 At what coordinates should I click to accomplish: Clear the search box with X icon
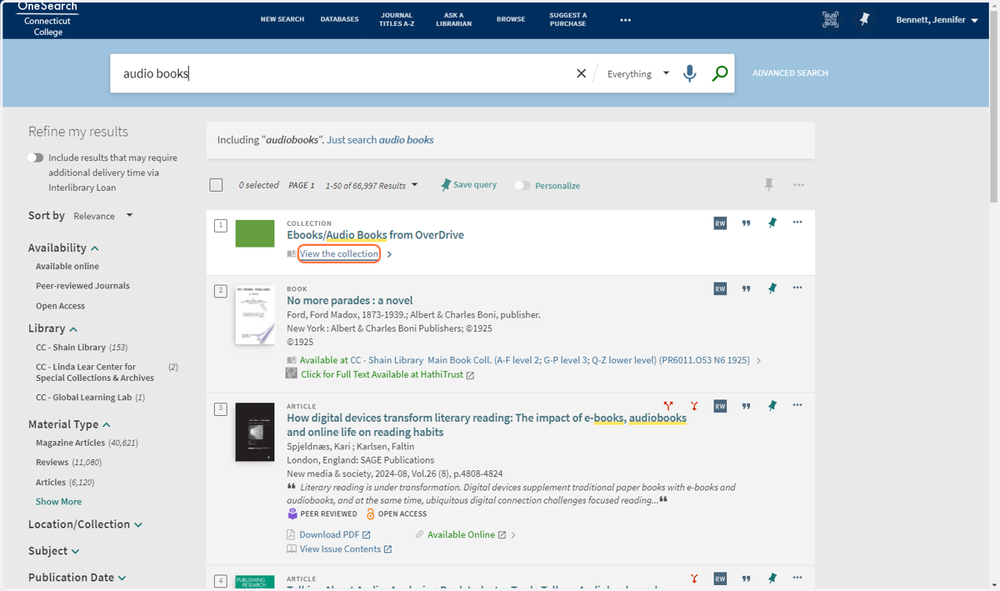[582, 73]
